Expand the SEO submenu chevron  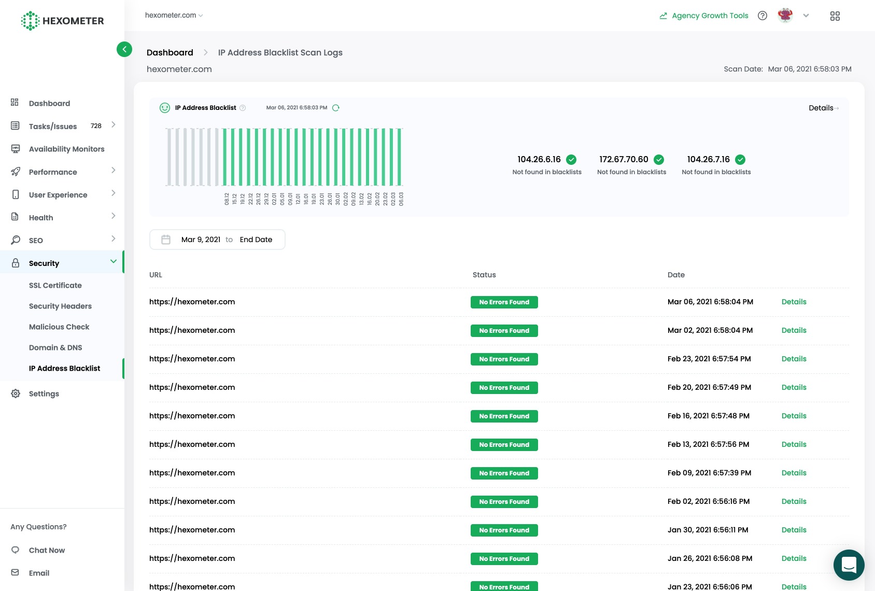114,239
